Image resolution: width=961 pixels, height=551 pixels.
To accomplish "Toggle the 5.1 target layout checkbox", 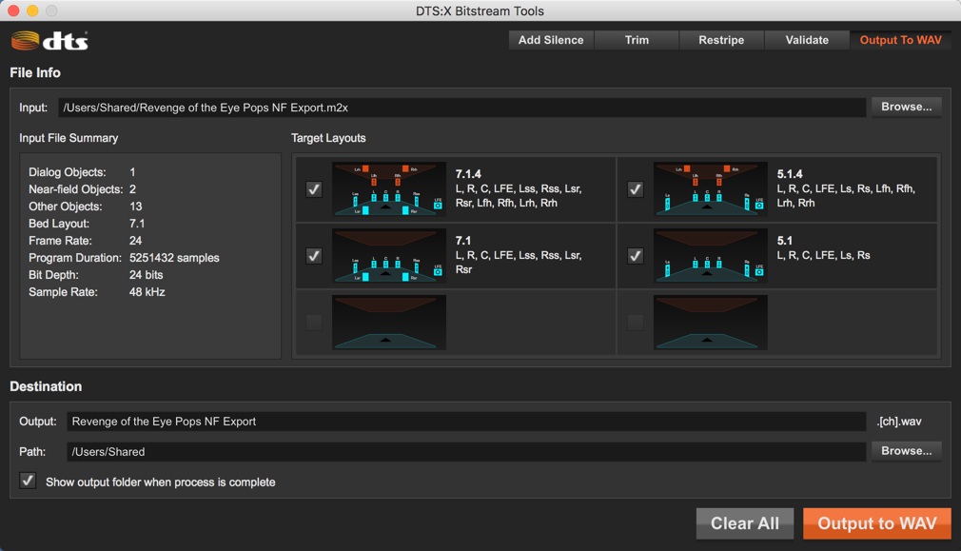I will pyautogui.click(x=636, y=256).
